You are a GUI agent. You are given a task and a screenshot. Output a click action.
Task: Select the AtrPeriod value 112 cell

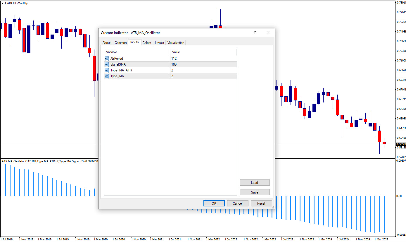click(203, 59)
